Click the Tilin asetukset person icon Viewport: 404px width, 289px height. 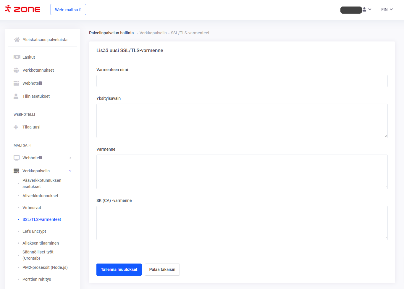(16, 96)
